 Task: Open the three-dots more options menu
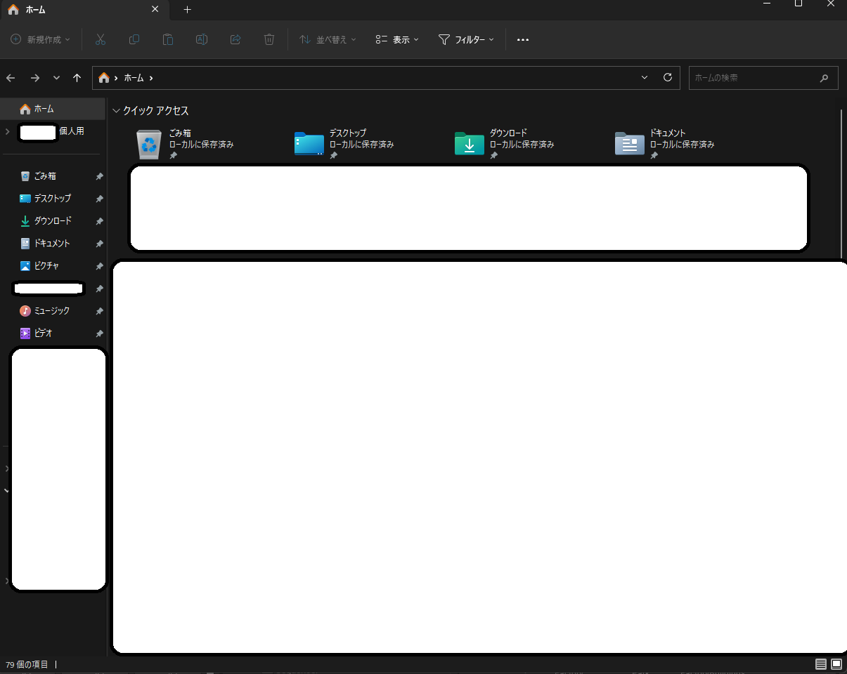tap(522, 39)
